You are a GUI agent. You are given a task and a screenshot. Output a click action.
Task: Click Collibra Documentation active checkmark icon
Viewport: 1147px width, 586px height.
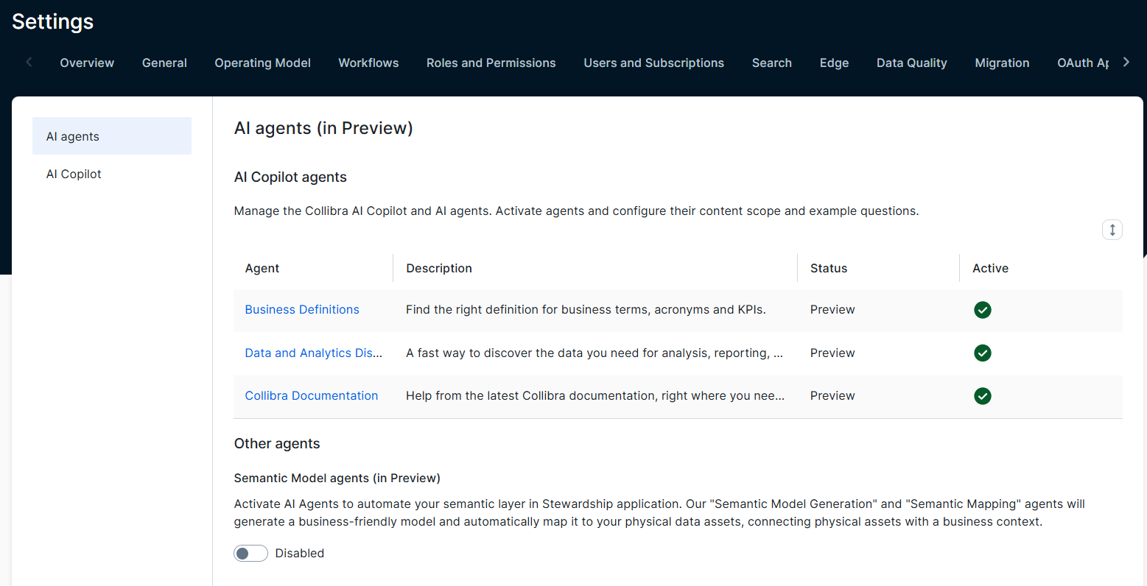pos(982,396)
